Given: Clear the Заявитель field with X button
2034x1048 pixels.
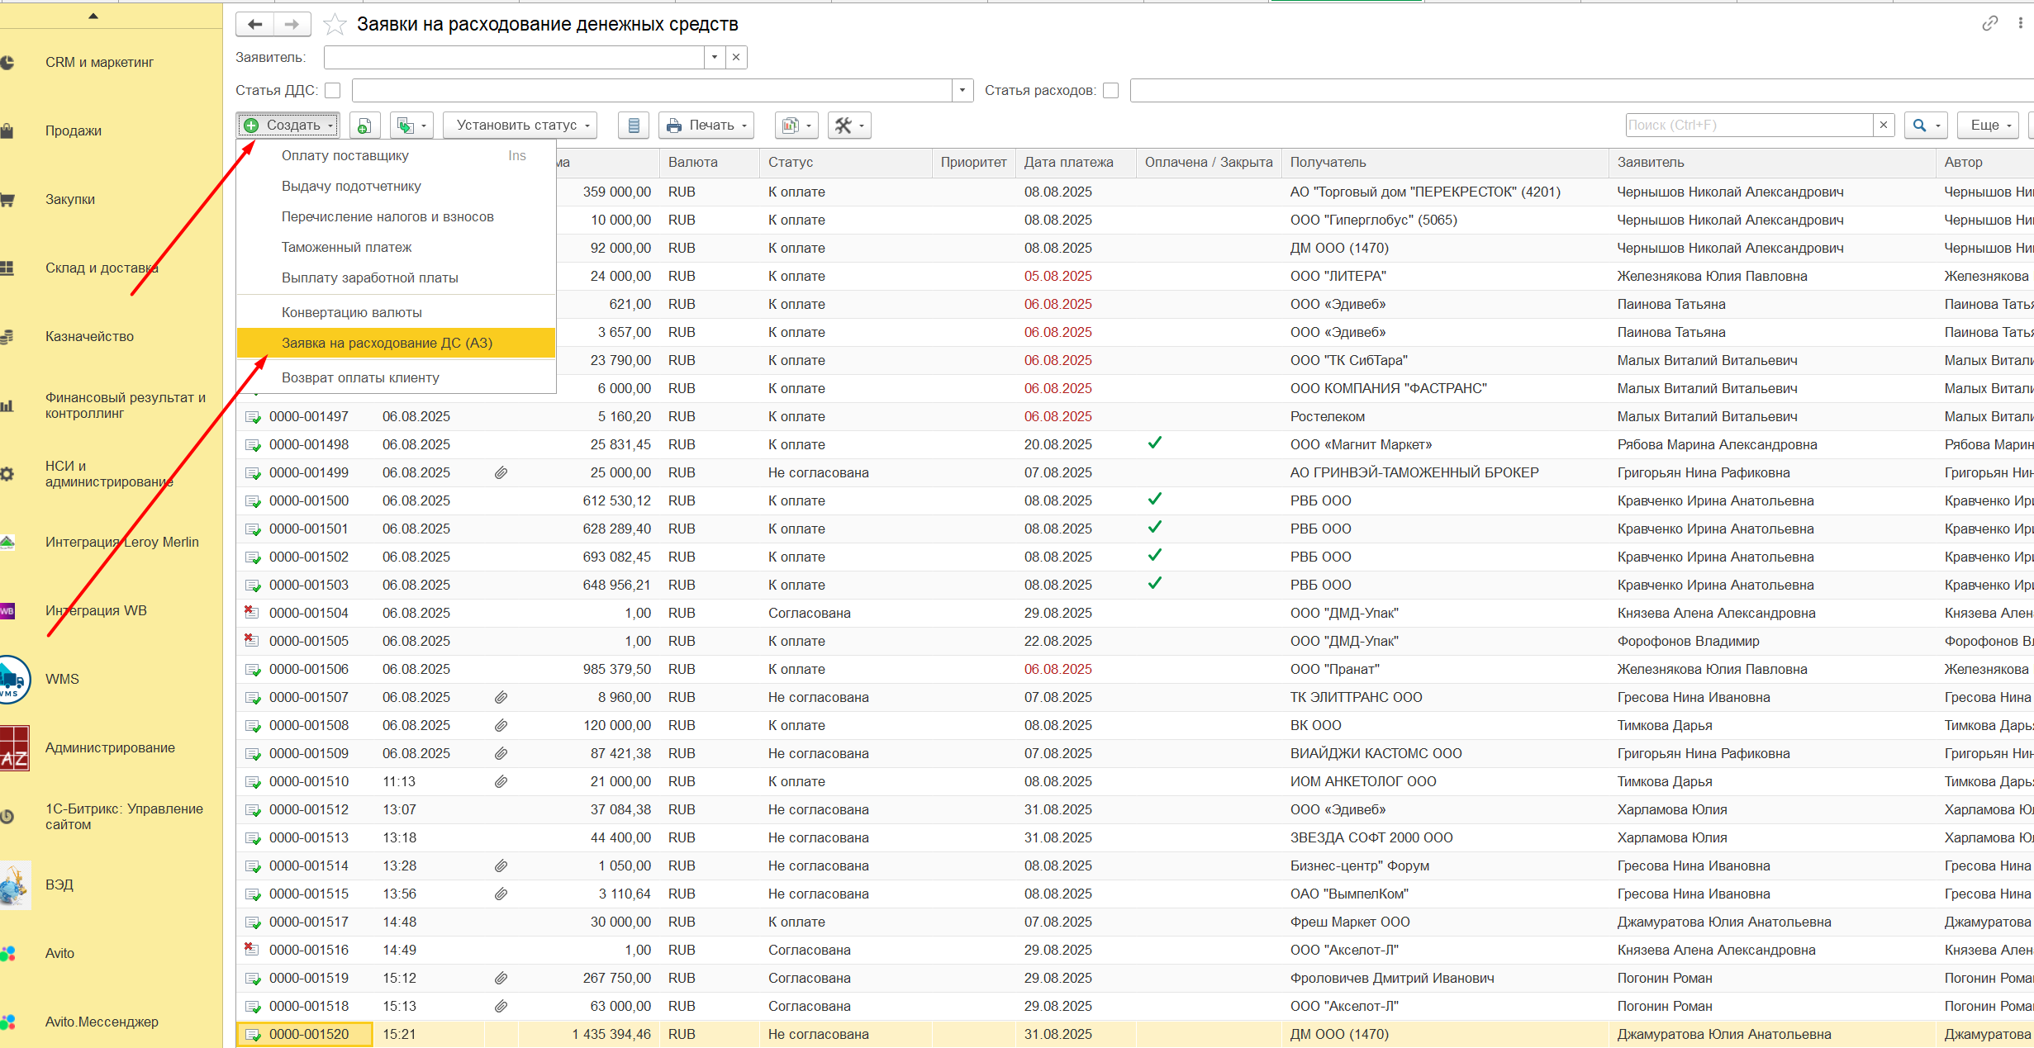Looking at the screenshot, I should [735, 57].
